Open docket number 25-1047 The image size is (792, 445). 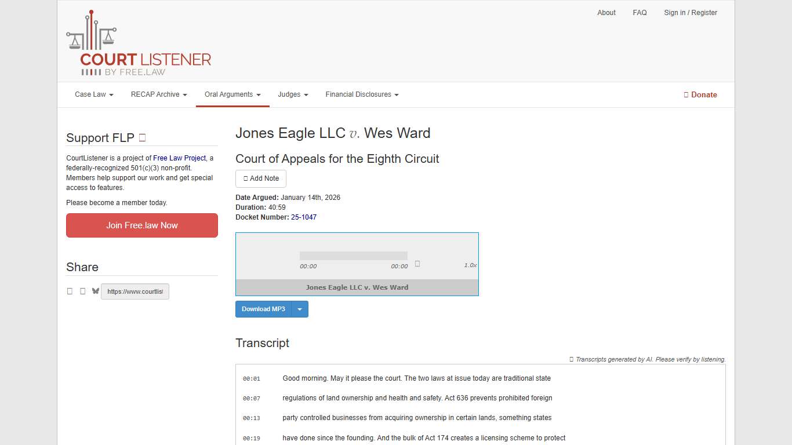coord(304,217)
